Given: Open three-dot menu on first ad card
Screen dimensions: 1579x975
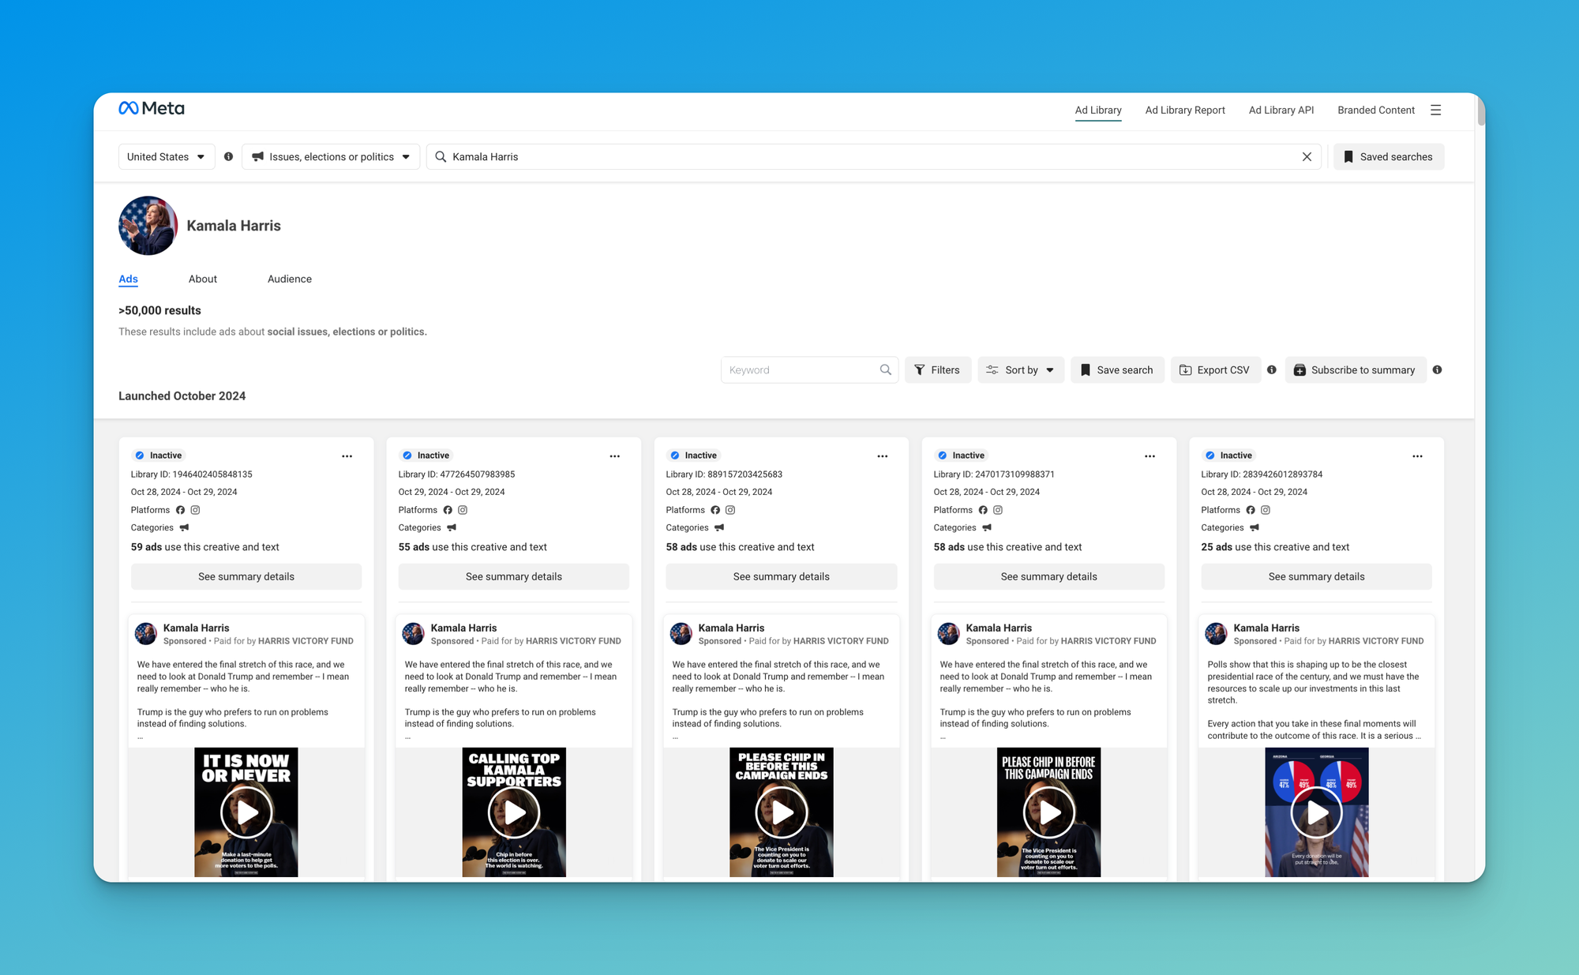Looking at the screenshot, I should 347,456.
